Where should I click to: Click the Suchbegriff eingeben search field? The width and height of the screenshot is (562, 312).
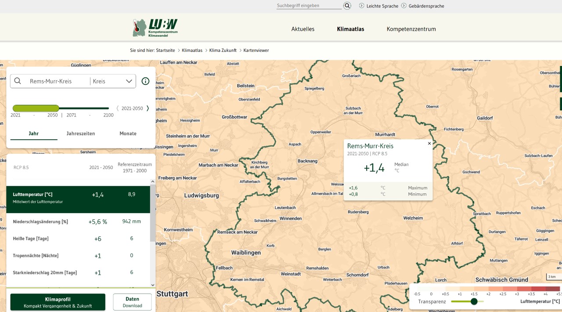[x=309, y=6]
